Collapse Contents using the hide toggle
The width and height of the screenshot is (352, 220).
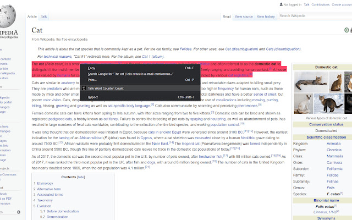point(81,177)
